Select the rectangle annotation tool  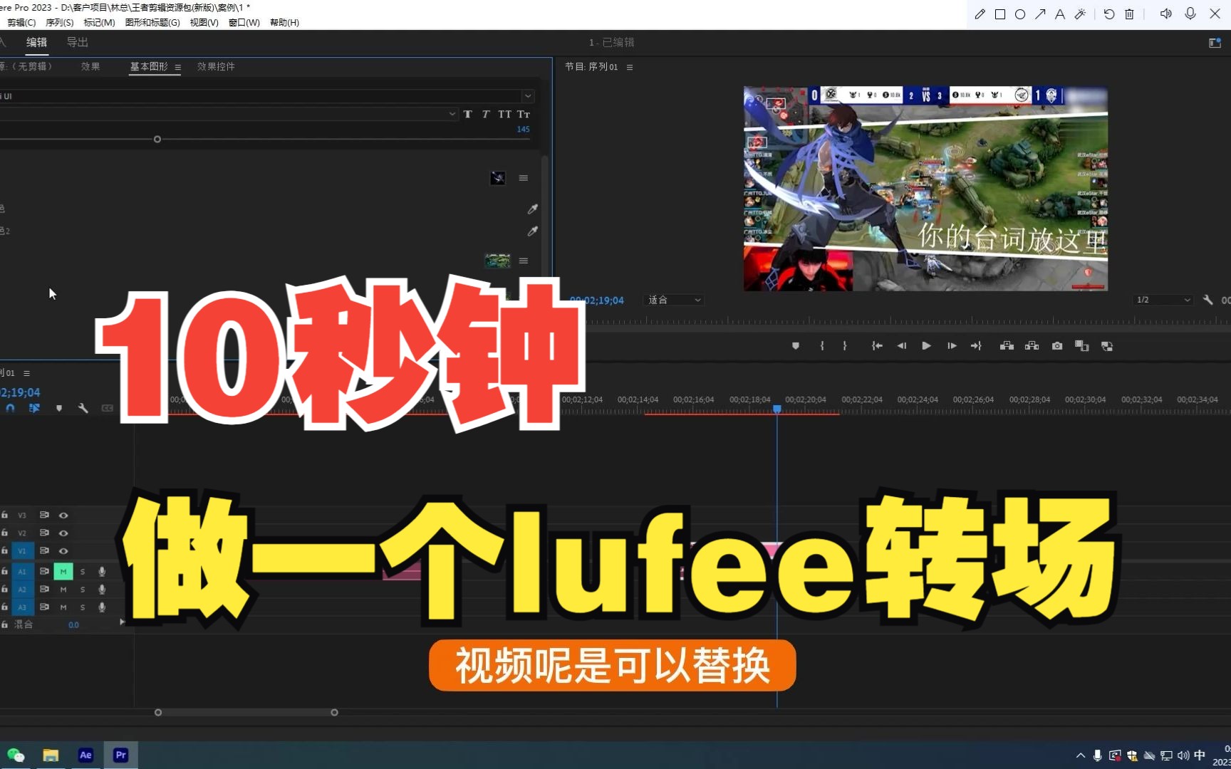tap(1000, 14)
